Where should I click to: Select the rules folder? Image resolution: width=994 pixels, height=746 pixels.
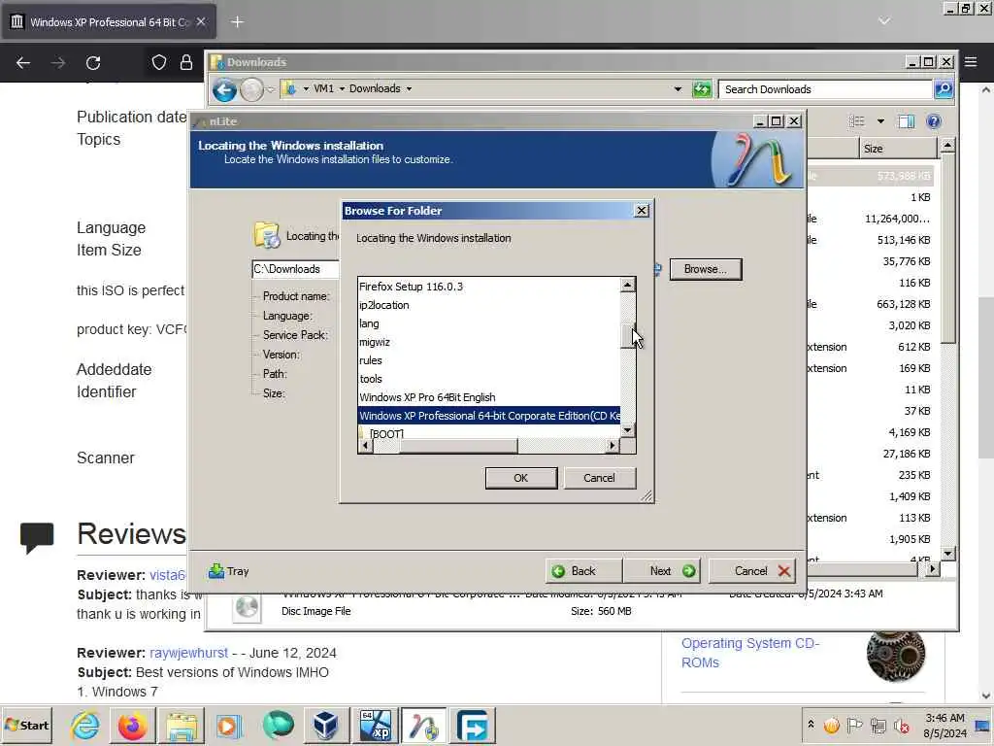(371, 359)
